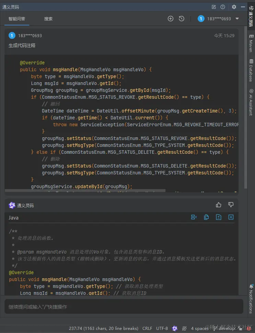This screenshot has width=255, height=333.
Task: Click the account avatar in the top toolbar
Action: [x=201, y=19]
